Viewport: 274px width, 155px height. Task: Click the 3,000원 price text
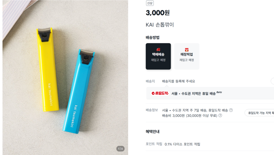coord(157,13)
